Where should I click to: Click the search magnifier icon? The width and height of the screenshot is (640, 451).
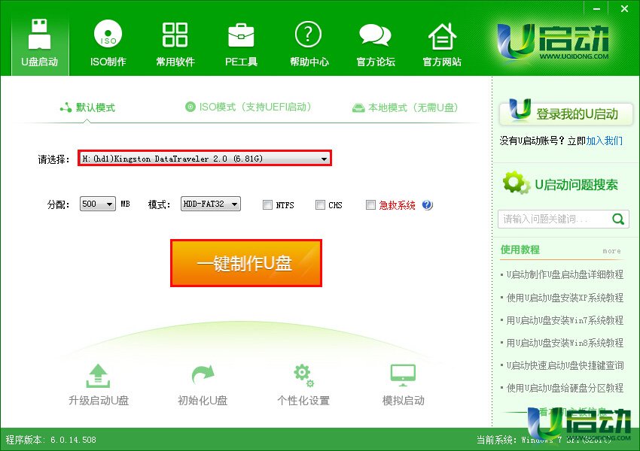pyautogui.click(x=618, y=219)
